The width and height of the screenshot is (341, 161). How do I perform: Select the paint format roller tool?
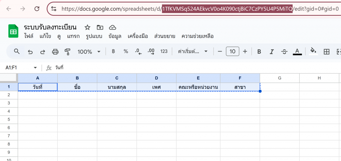pos(68,51)
